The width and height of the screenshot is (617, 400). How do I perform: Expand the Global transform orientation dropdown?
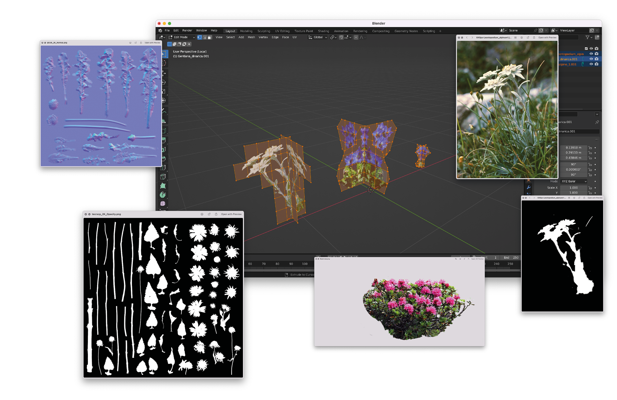[x=318, y=37]
